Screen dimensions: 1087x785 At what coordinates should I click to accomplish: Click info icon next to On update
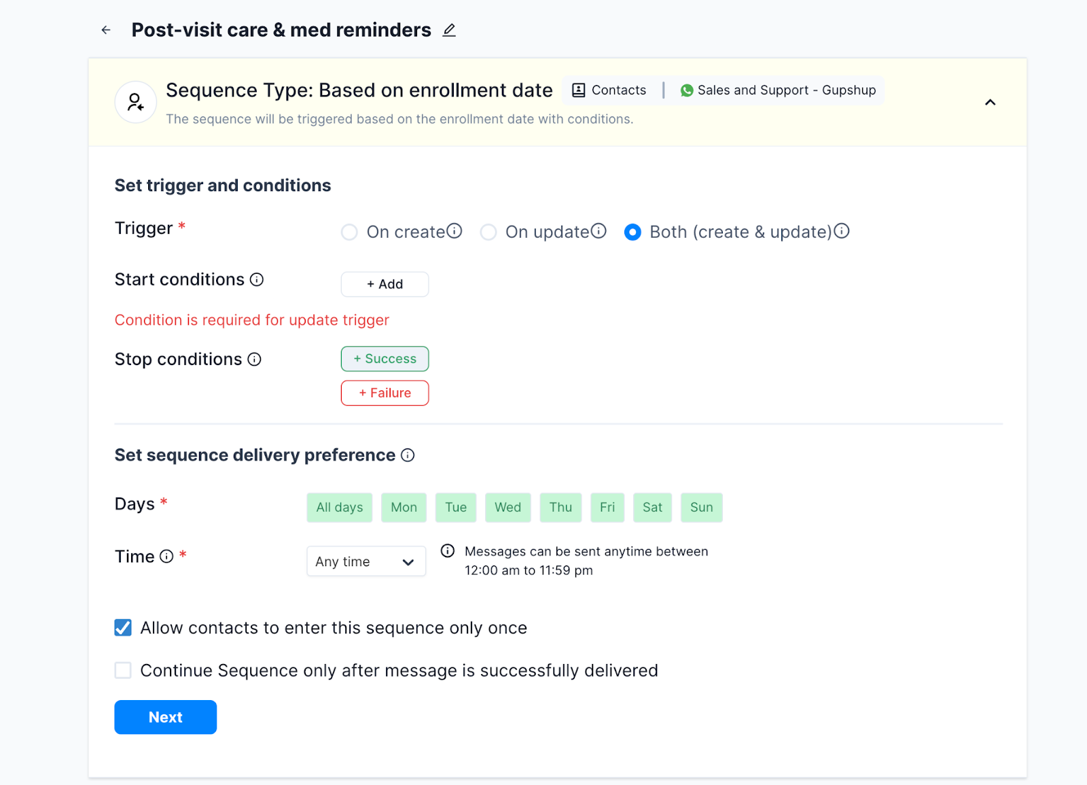click(599, 231)
